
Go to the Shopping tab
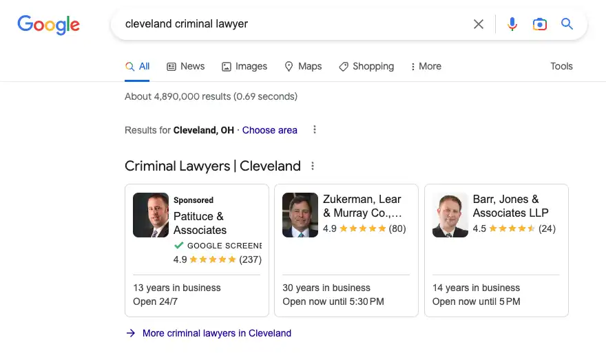click(x=366, y=67)
